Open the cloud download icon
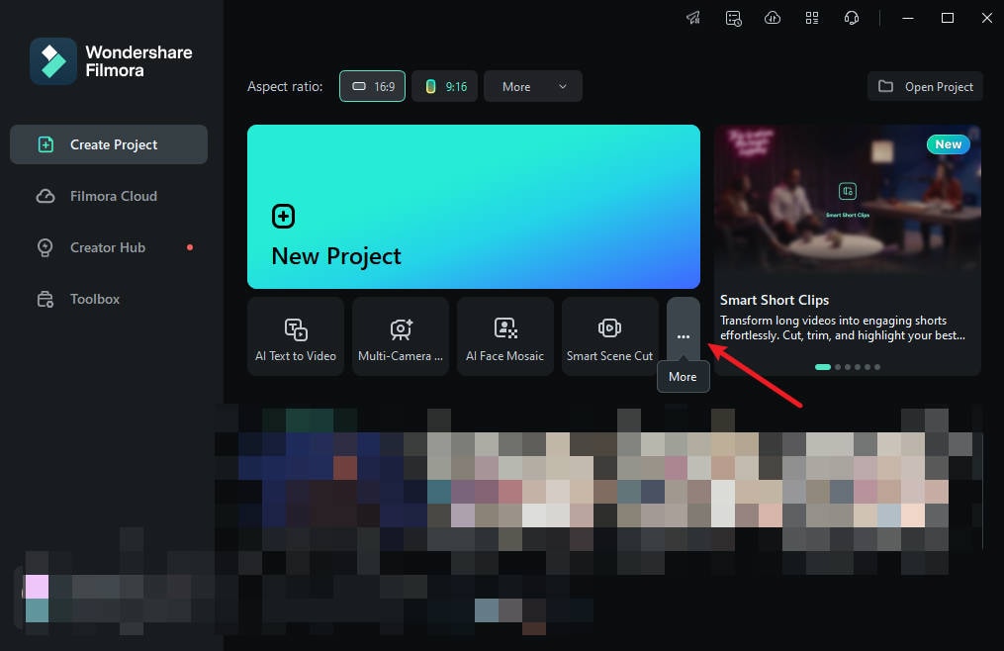This screenshot has height=651, width=1004. click(x=773, y=18)
